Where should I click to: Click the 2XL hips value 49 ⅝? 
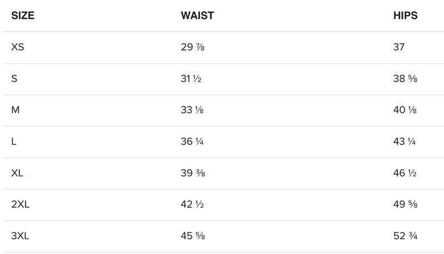click(x=405, y=205)
